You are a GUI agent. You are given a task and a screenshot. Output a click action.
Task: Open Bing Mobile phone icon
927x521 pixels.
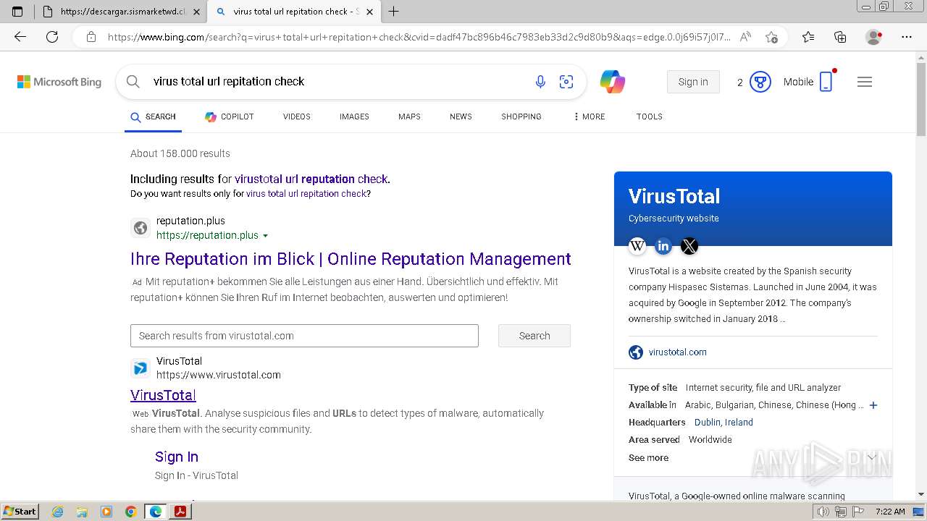point(826,82)
